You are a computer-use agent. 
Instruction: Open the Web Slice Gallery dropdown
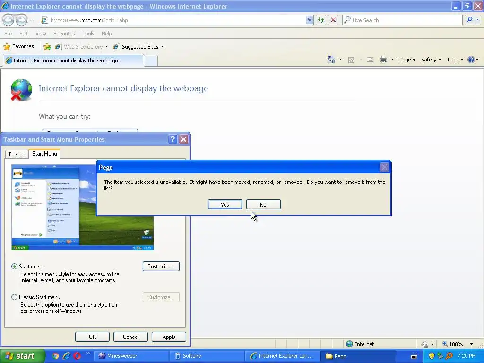[106, 47]
